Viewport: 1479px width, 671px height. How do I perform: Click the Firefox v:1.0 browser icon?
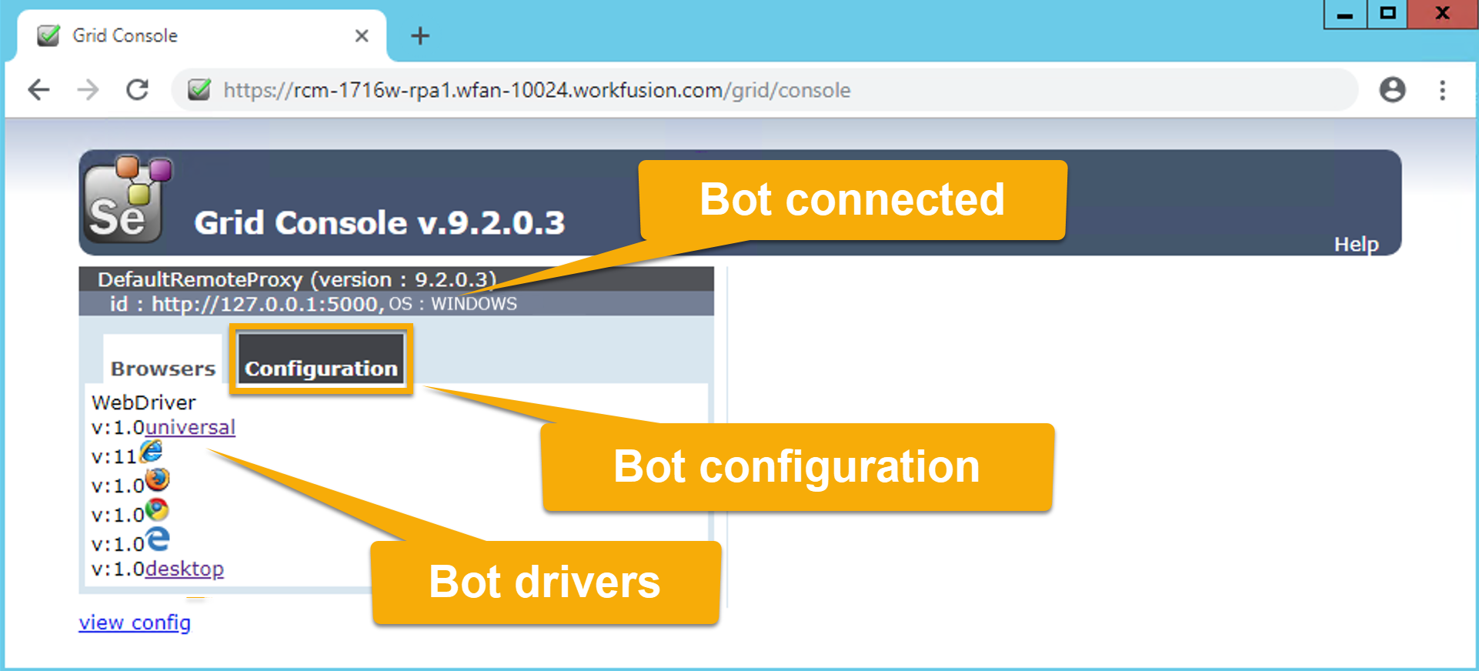click(157, 479)
